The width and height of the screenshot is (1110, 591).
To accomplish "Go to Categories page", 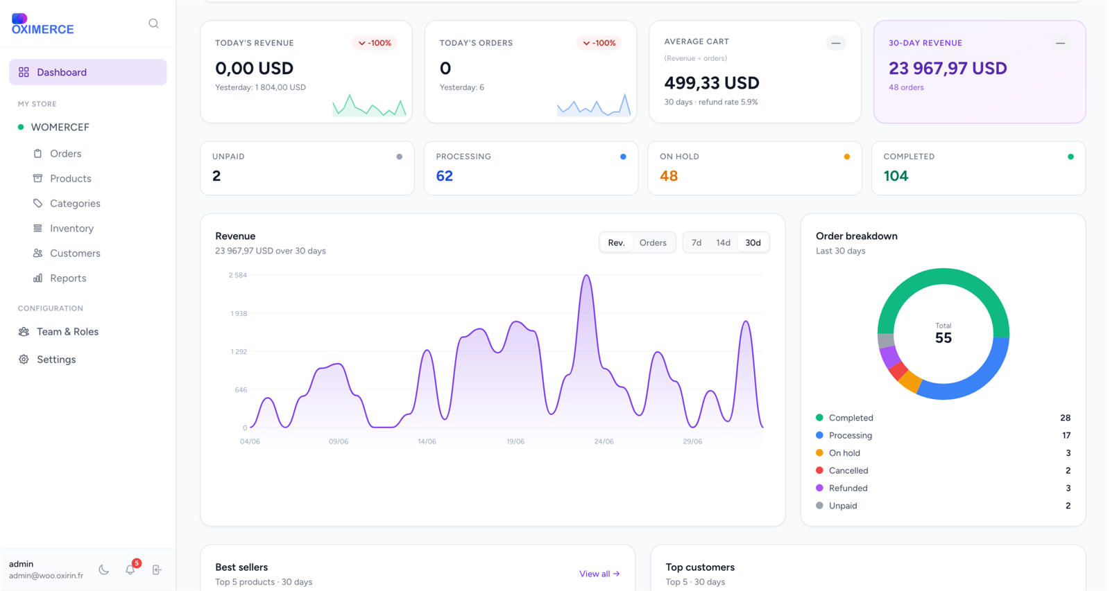I will coord(75,203).
